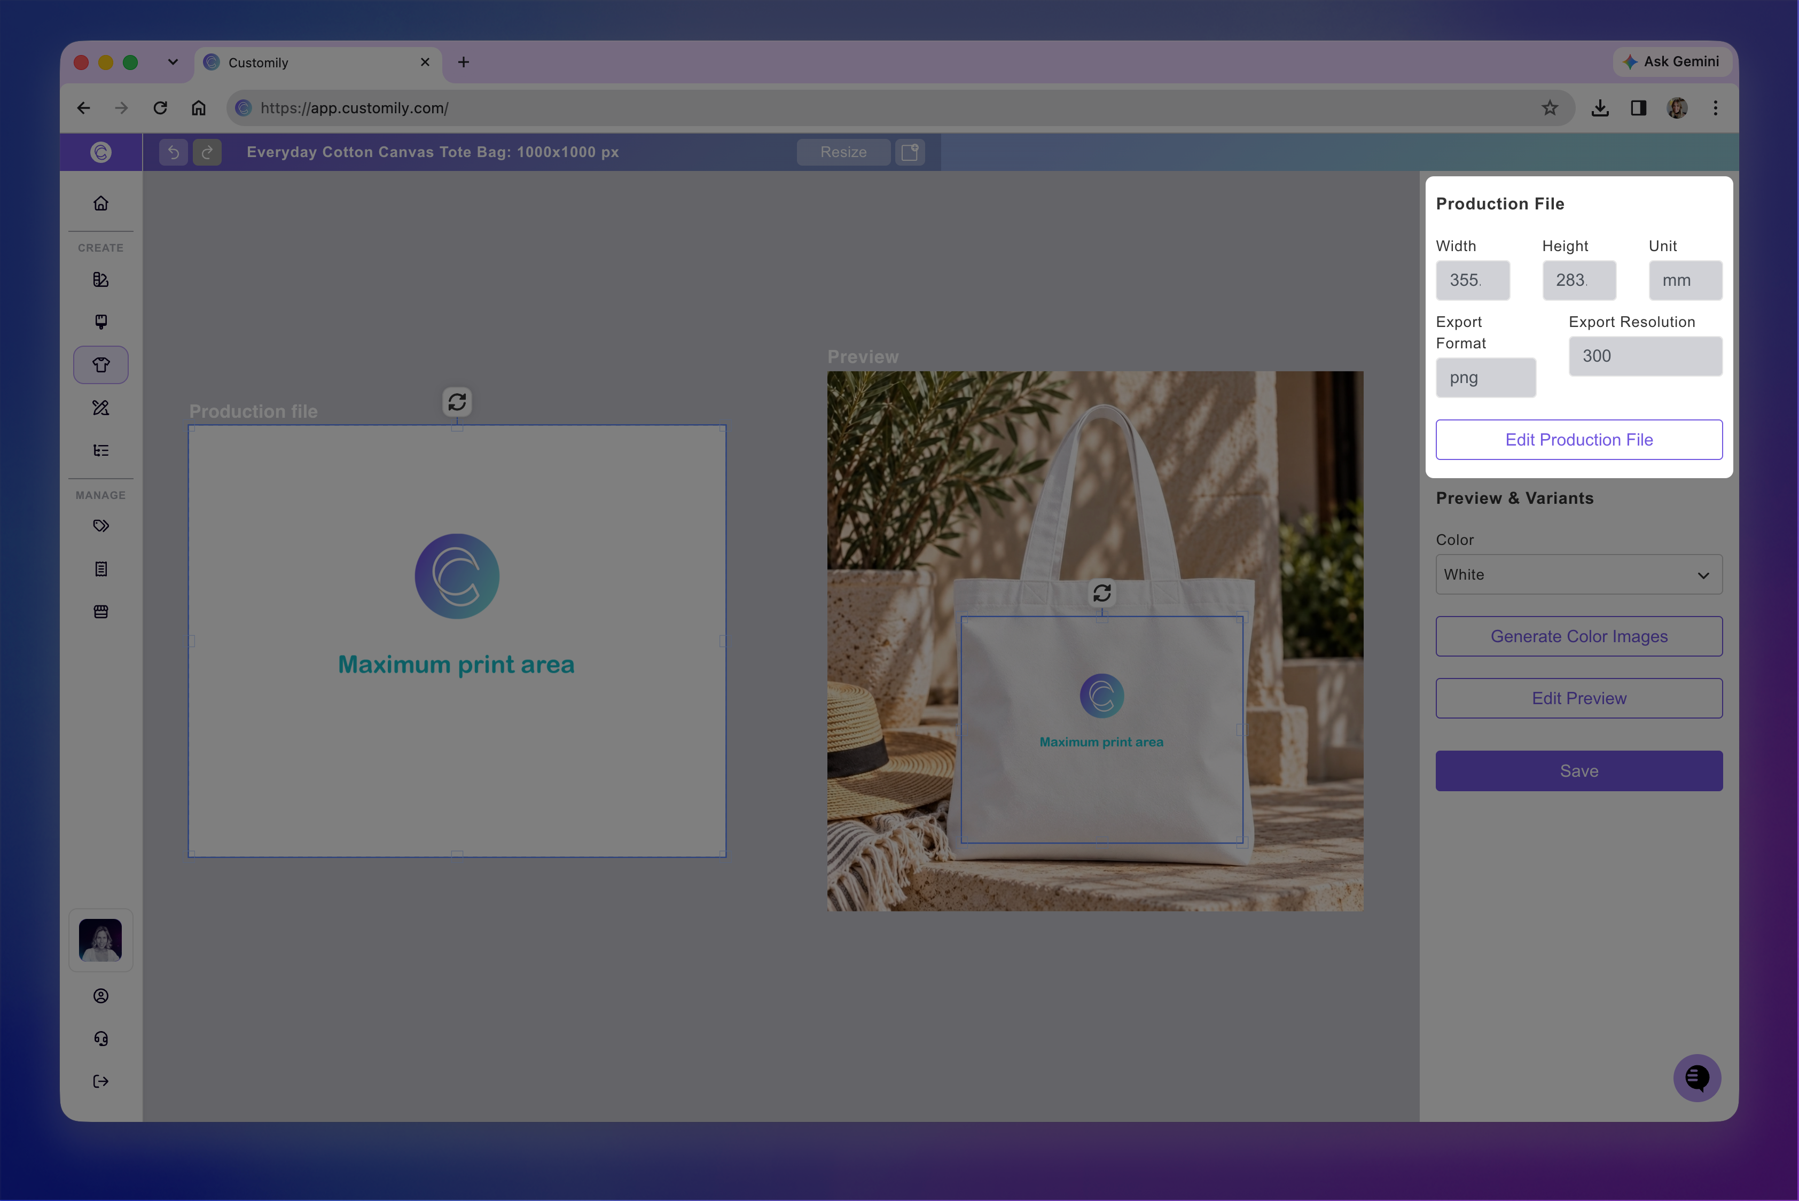1799x1201 pixels.
Task: Click the log out icon
Action: (101, 1081)
